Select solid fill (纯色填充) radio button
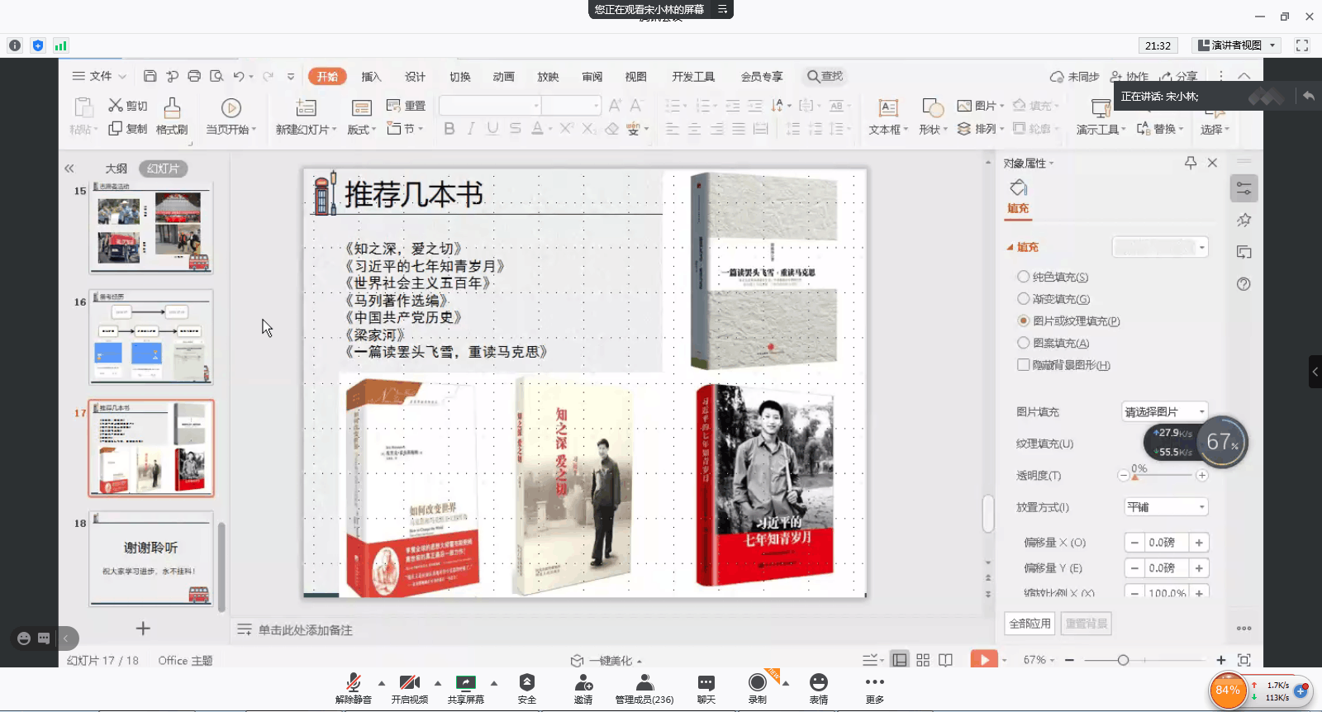1322x712 pixels. 1024,277
